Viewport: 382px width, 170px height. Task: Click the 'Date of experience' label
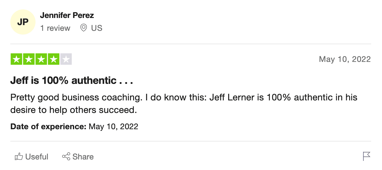(x=48, y=126)
